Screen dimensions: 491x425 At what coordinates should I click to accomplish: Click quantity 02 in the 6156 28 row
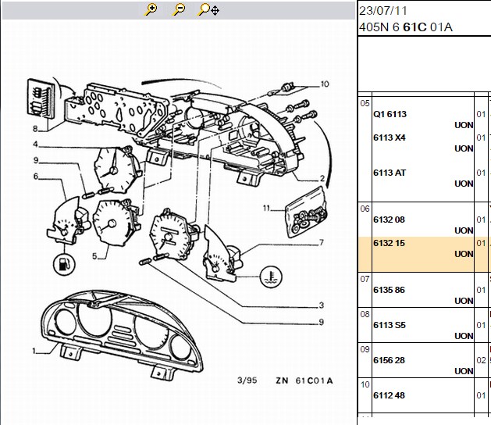(481, 360)
